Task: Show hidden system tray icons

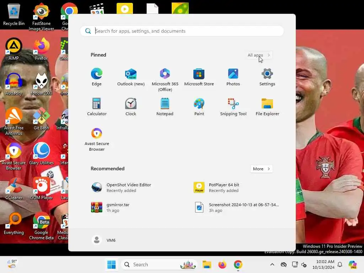Action: pos(272,264)
